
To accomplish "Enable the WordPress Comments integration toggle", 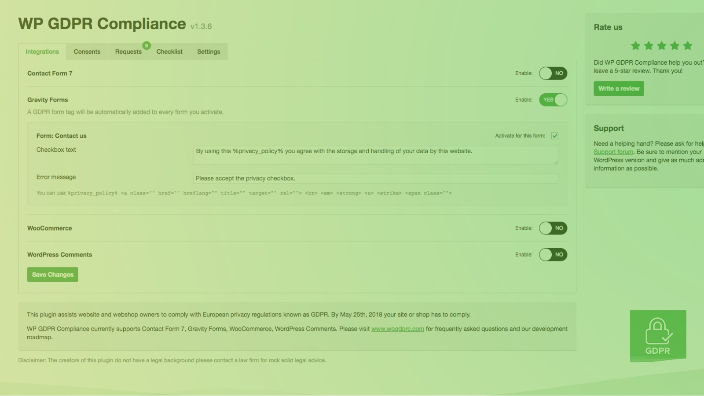I will pos(553,255).
